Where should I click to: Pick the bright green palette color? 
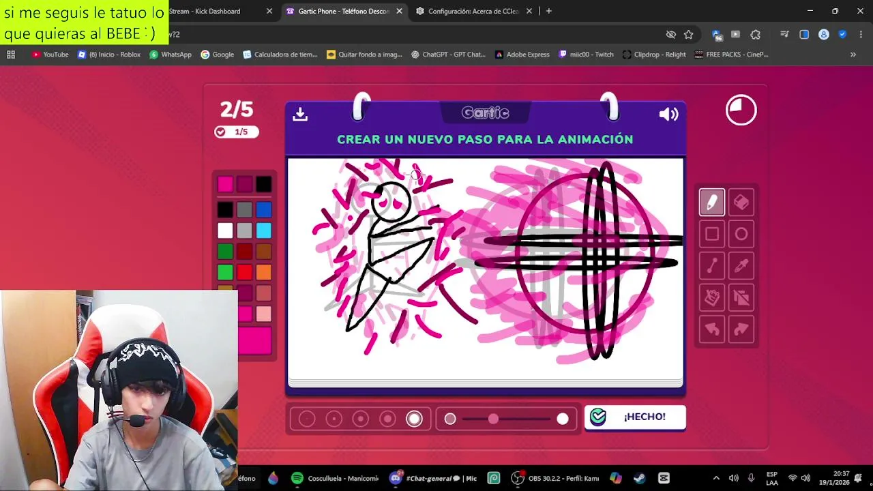[225, 272]
